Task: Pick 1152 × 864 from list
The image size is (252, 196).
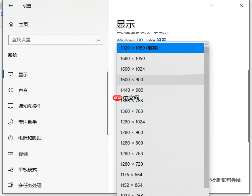Action: (x=160, y=185)
